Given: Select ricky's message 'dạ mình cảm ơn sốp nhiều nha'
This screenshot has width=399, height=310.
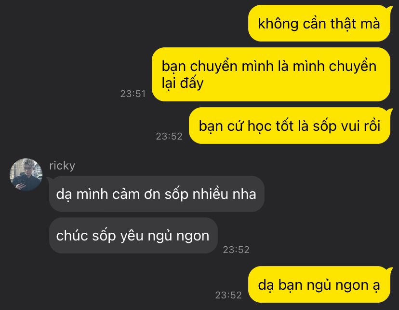Looking at the screenshot, I should click(x=157, y=194).
